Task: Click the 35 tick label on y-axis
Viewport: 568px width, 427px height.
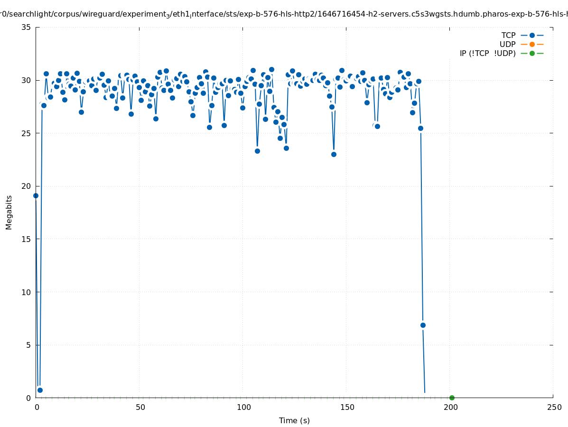Action: point(27,27)
